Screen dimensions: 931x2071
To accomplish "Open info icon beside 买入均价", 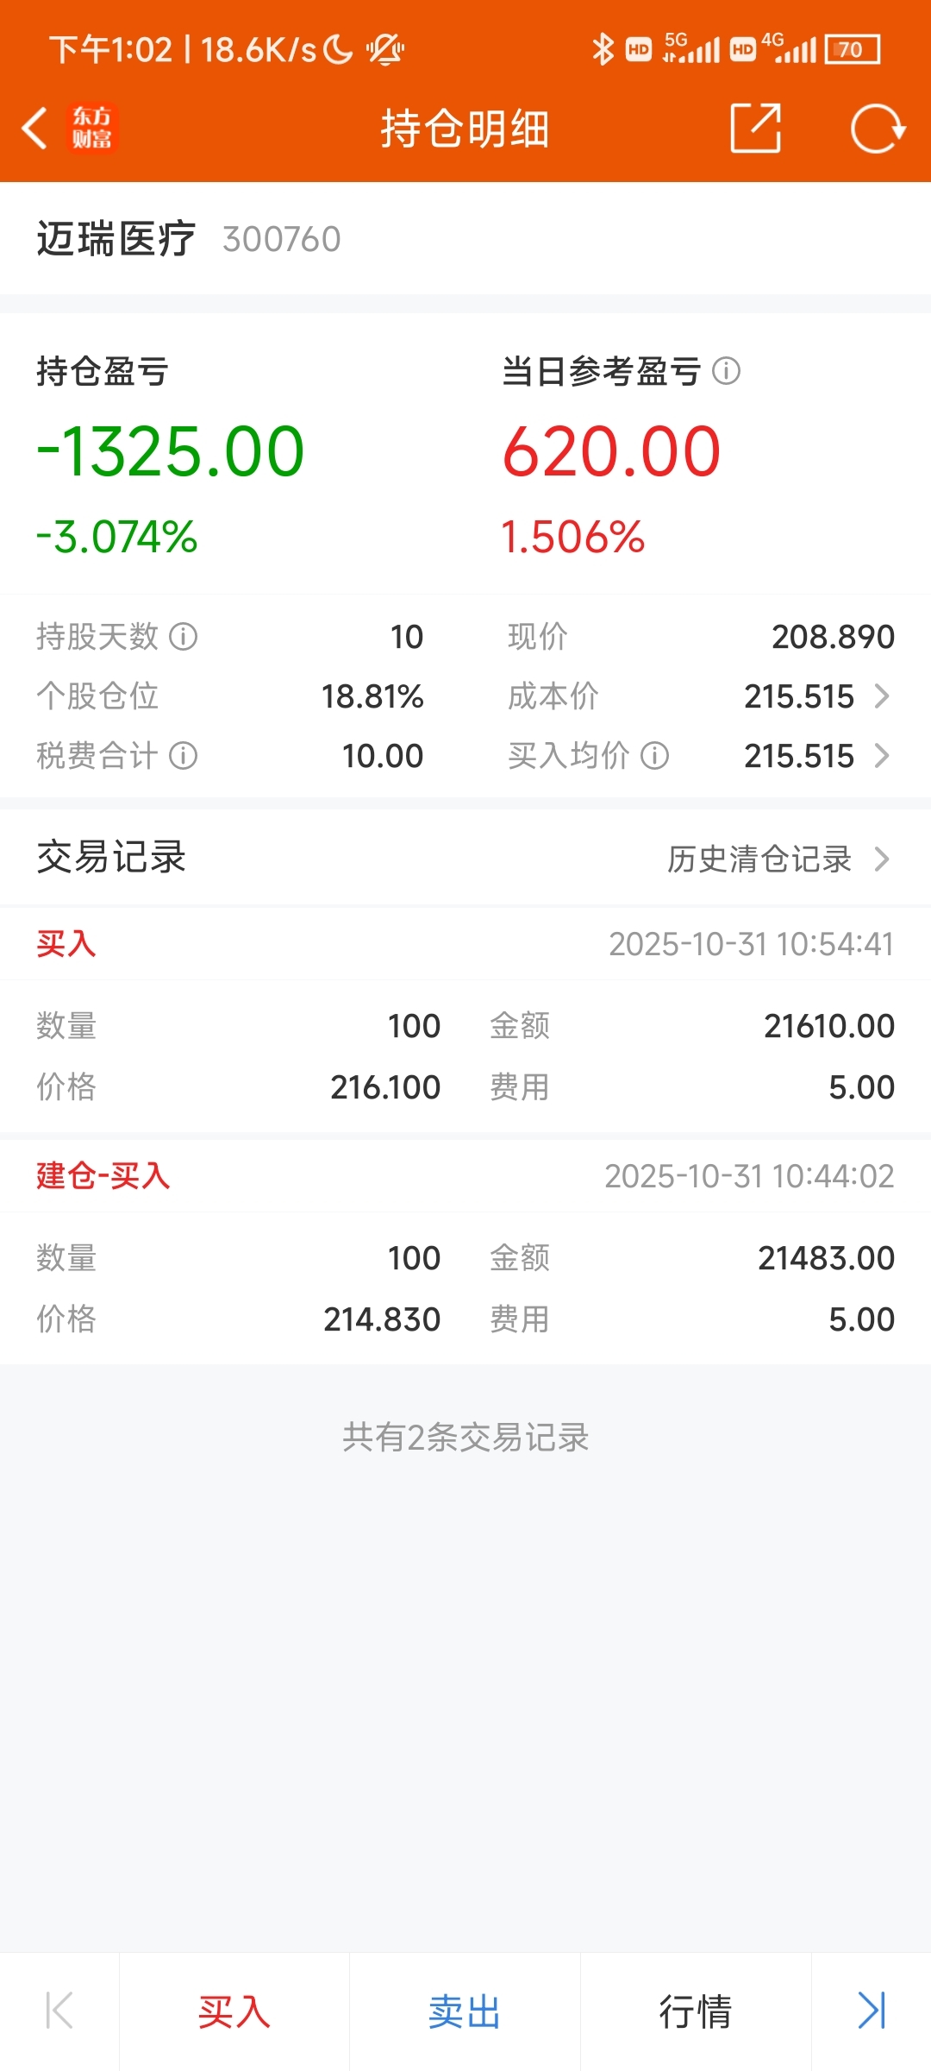I will coord(654,756).
